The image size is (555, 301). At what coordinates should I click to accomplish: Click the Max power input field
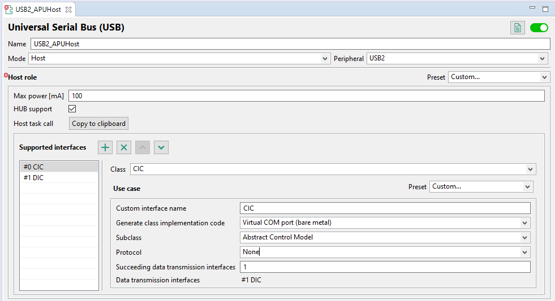tap(306, 96)
